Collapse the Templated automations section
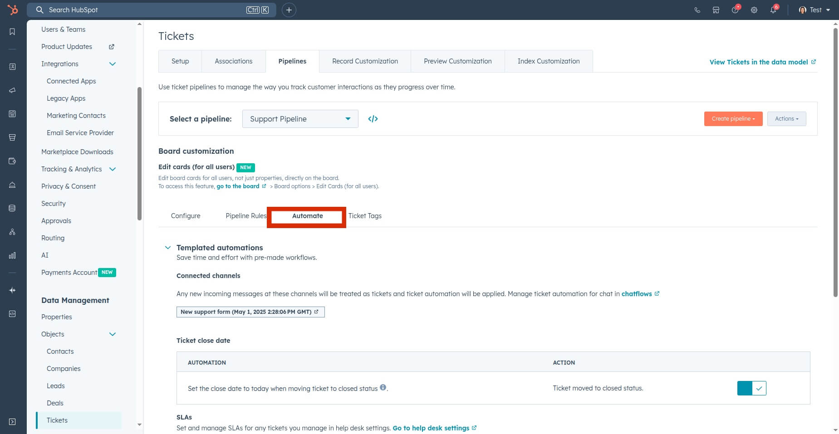The height and width of the screenshot is (434, 839). 168,247
